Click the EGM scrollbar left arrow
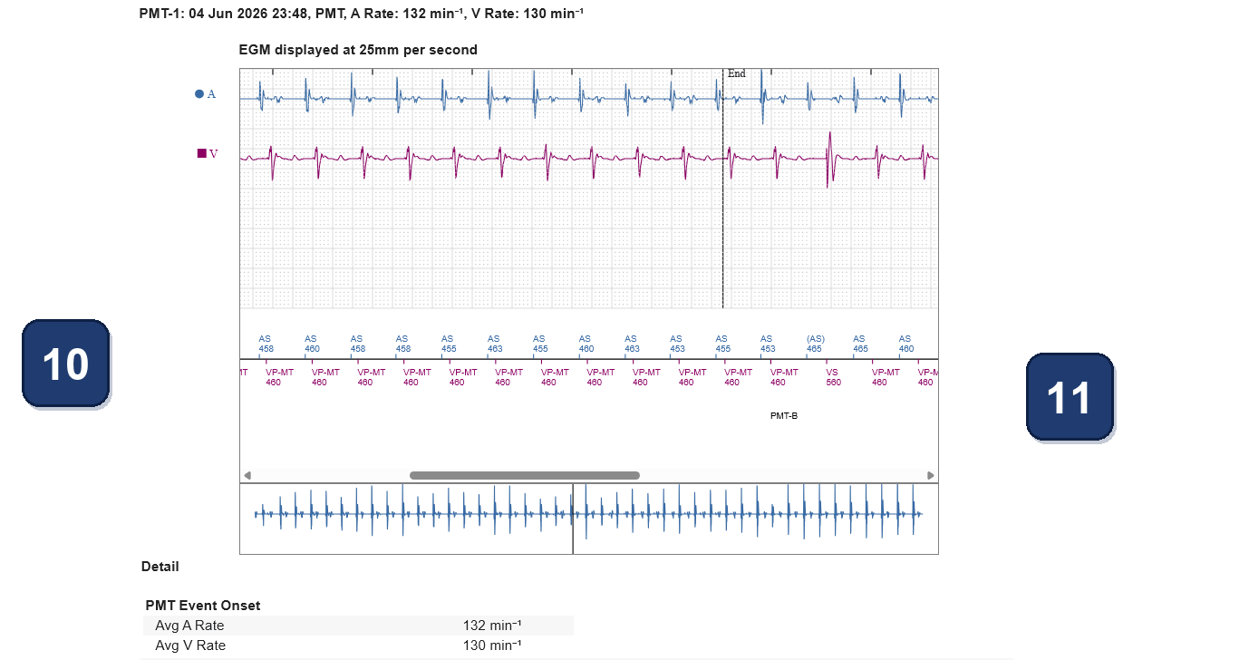Screen dimensions: 1249x660 [x=247, y=475]
